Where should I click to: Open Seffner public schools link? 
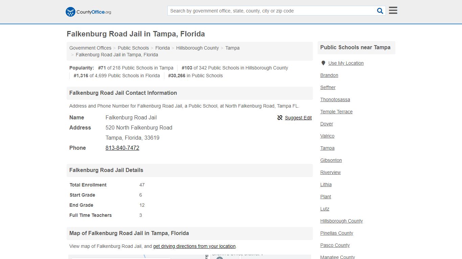(x=328, y=87)
